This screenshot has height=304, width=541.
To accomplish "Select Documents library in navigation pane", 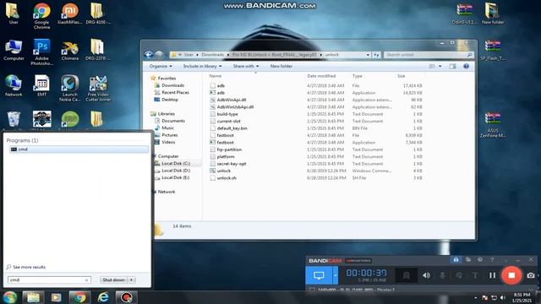I will (x=173, y=121).
